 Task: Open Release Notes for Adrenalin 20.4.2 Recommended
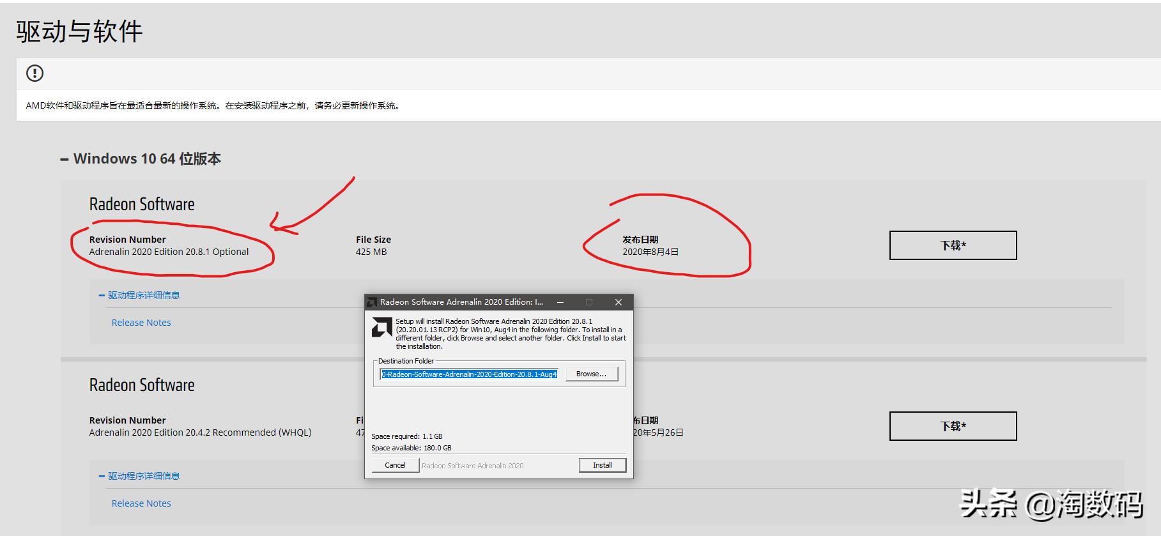coord(141,503)
